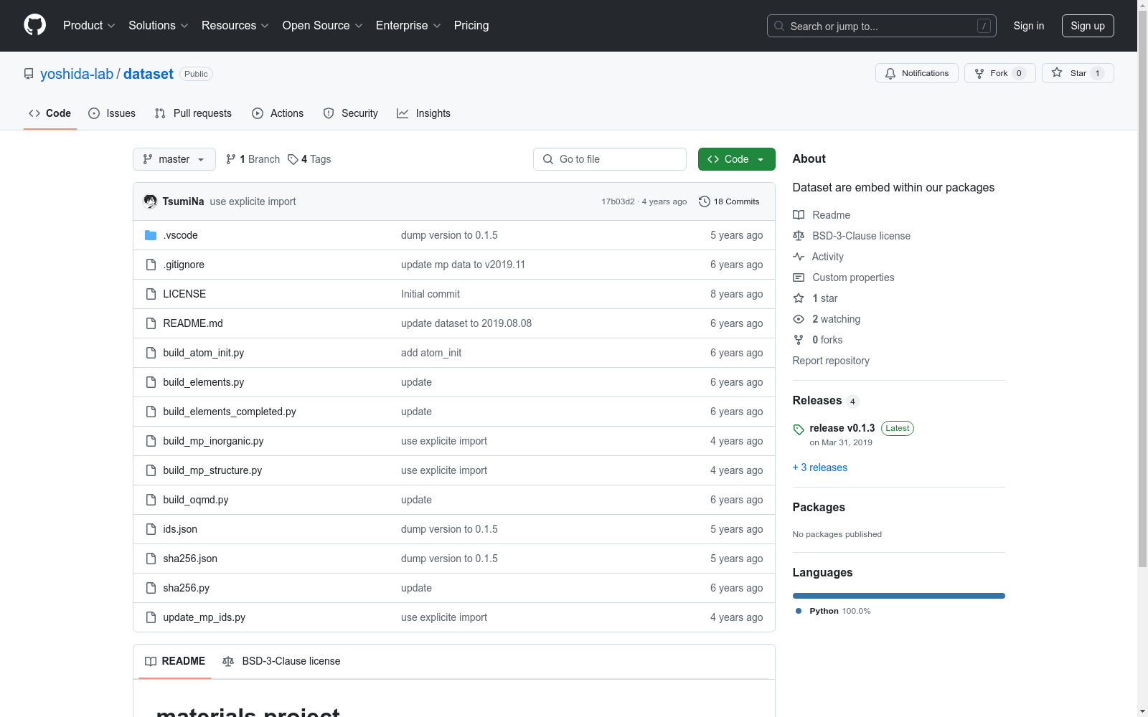
Task: View the + 3 releases link
Action: (820, 467)
